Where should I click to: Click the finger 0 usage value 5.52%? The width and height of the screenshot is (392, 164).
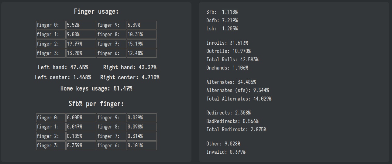(x=81, y=25)
